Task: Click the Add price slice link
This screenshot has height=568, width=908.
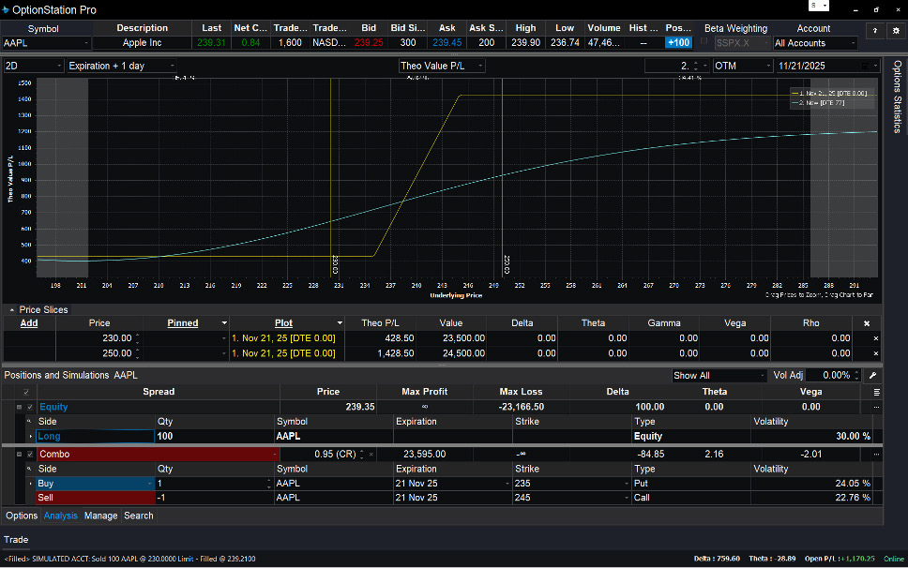Action: [x=29, y=323]
